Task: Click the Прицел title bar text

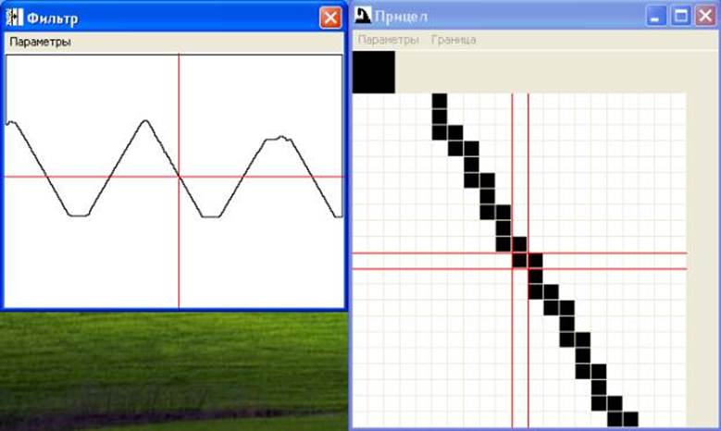Action: point(401,17)
